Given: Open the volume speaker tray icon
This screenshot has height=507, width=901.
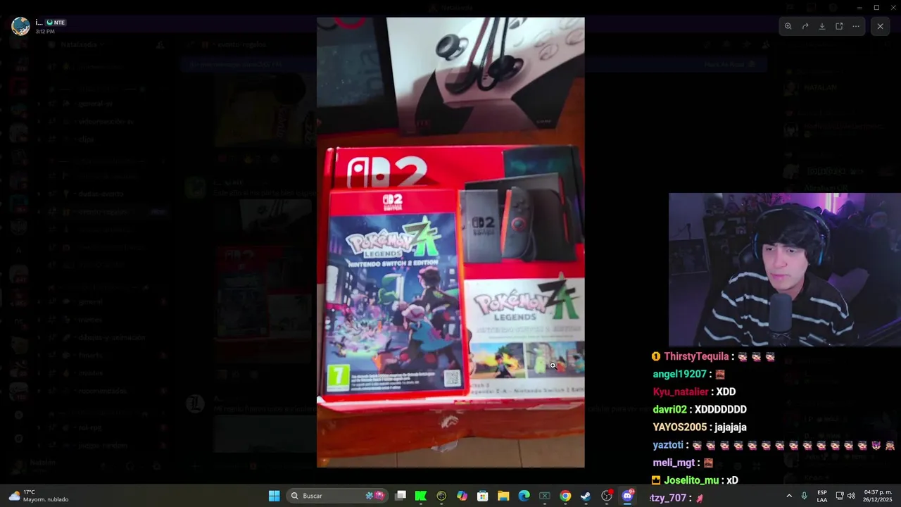Looking at the screenshot, I should pos(851,496).
